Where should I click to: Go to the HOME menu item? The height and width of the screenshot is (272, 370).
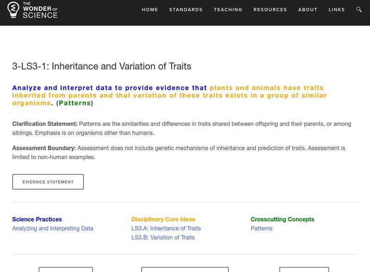coord(149,9)
